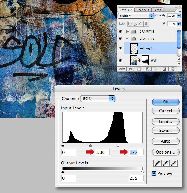Click input shadow field showing 0
Image resolution: width=187 pixels, height=193 pixels.
pyautogui.click(x=69, y=152)
